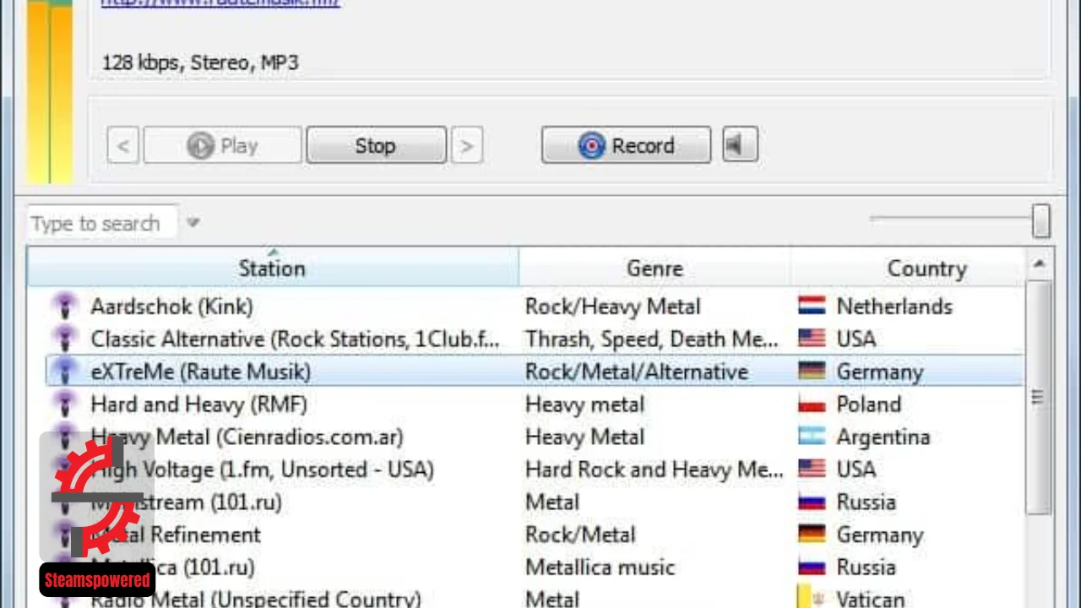Adjust the volume slider handle
Screen dimensions: 1081x608
coord(1040,221)
